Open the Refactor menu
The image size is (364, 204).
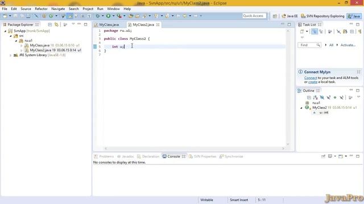[41, 9]
